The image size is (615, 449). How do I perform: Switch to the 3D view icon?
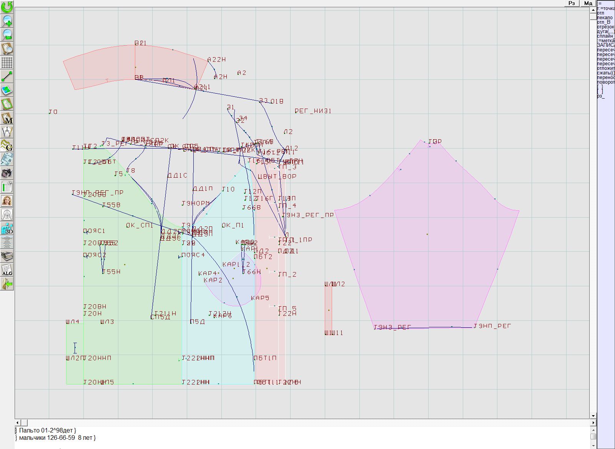[7, 228]
